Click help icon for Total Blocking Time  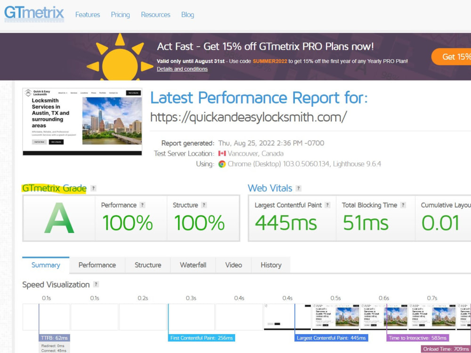coord(403,205)
